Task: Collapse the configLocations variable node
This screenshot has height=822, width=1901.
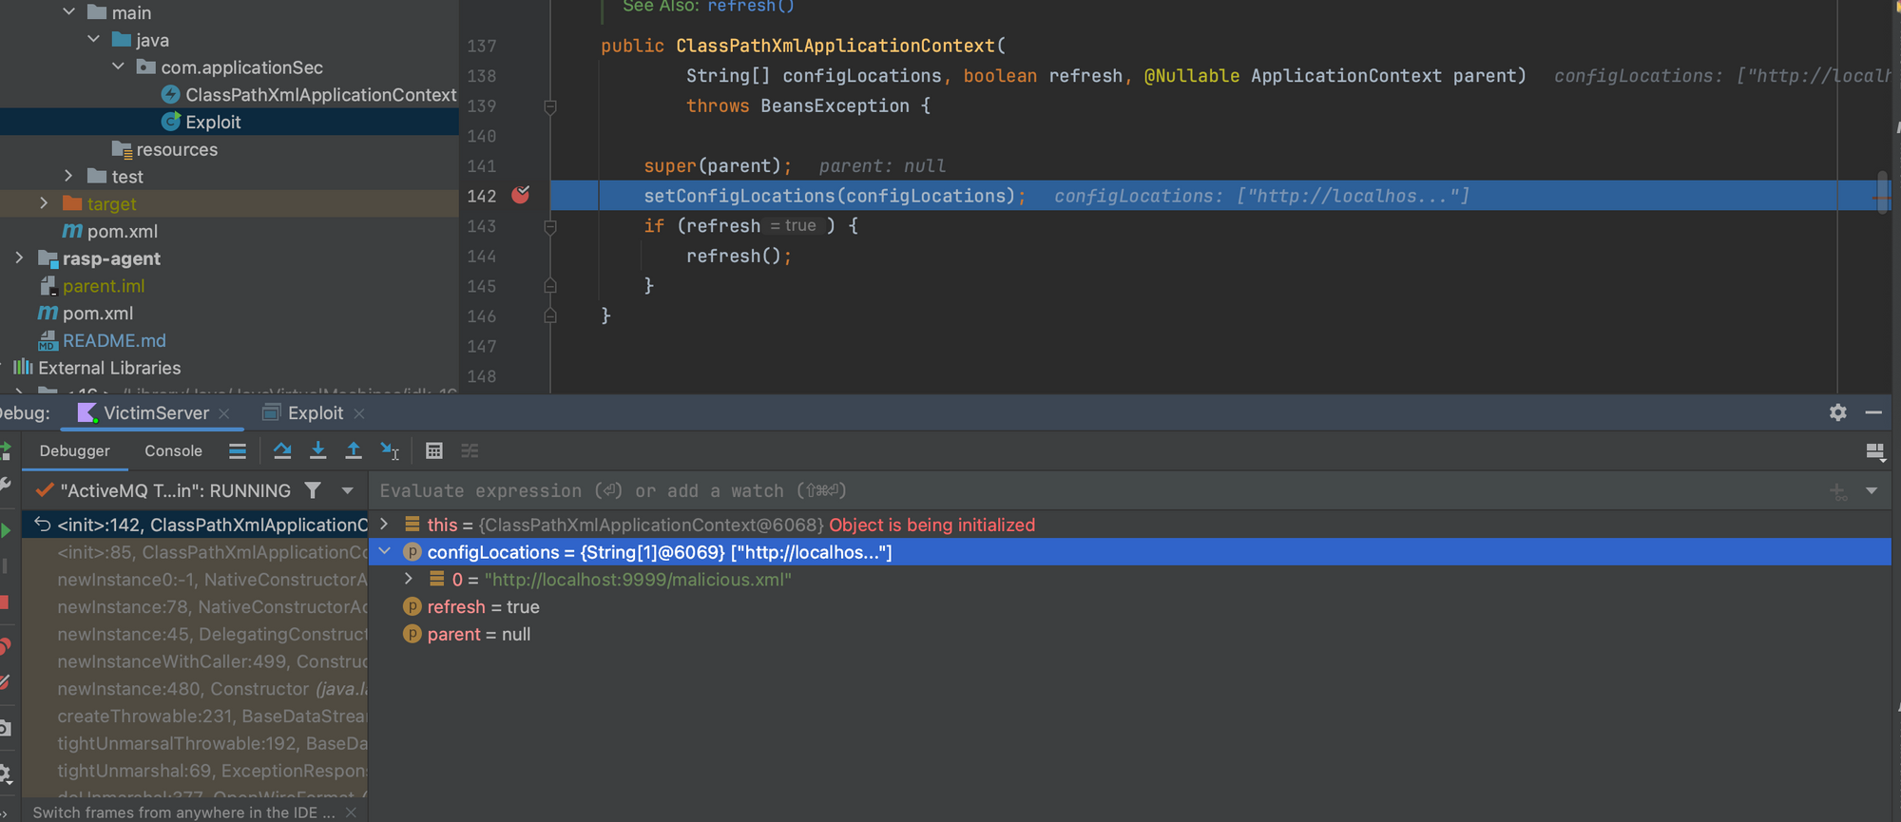Action: (x=385, y=552)
